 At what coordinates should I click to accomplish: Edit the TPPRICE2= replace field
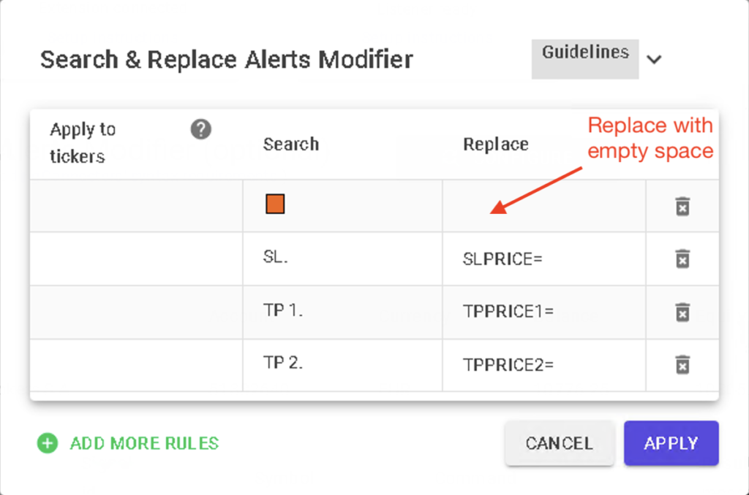pyautogui.click(x=543, y=364)
